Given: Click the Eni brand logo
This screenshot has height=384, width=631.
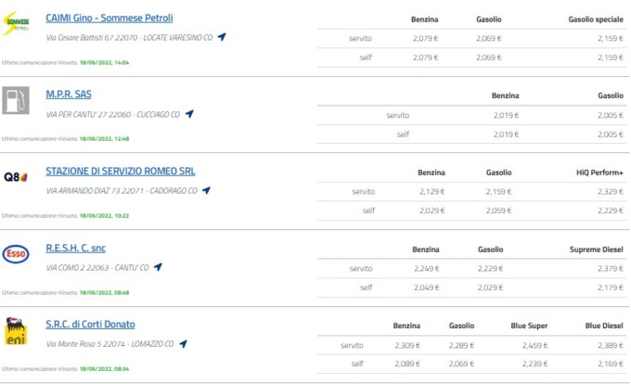Looking at the screenshot, I should tap(16, 331).
